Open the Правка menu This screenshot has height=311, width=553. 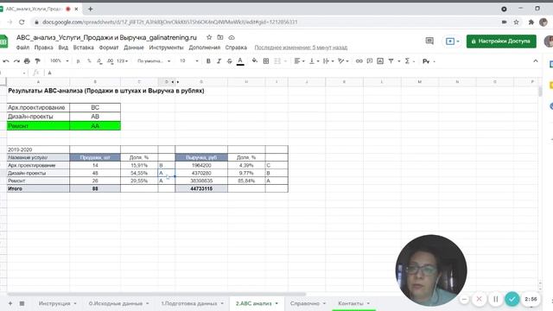[x=44, y=48]
